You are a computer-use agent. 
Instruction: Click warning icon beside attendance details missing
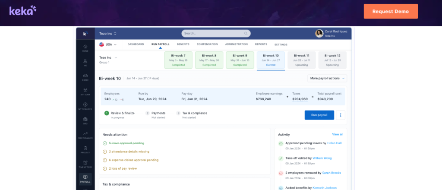(x=105, y=152)
